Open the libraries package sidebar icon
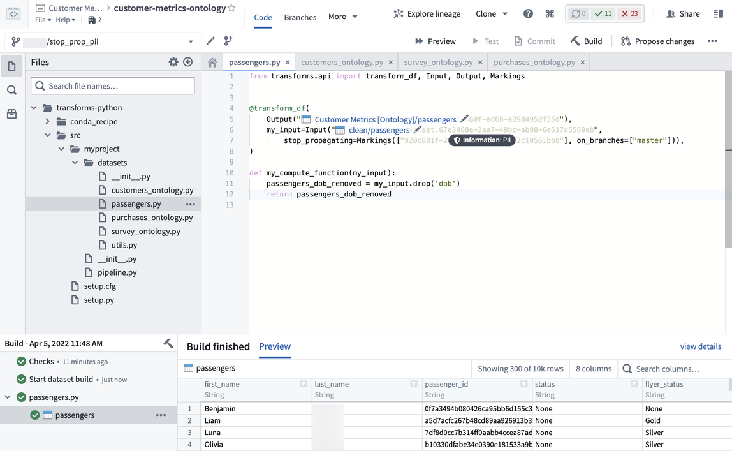 [11, 114]
